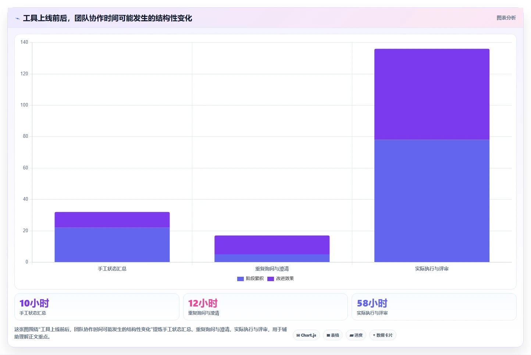
Task: Click the diamond icon in 数据卡片 chip
Action: [374, 335]
